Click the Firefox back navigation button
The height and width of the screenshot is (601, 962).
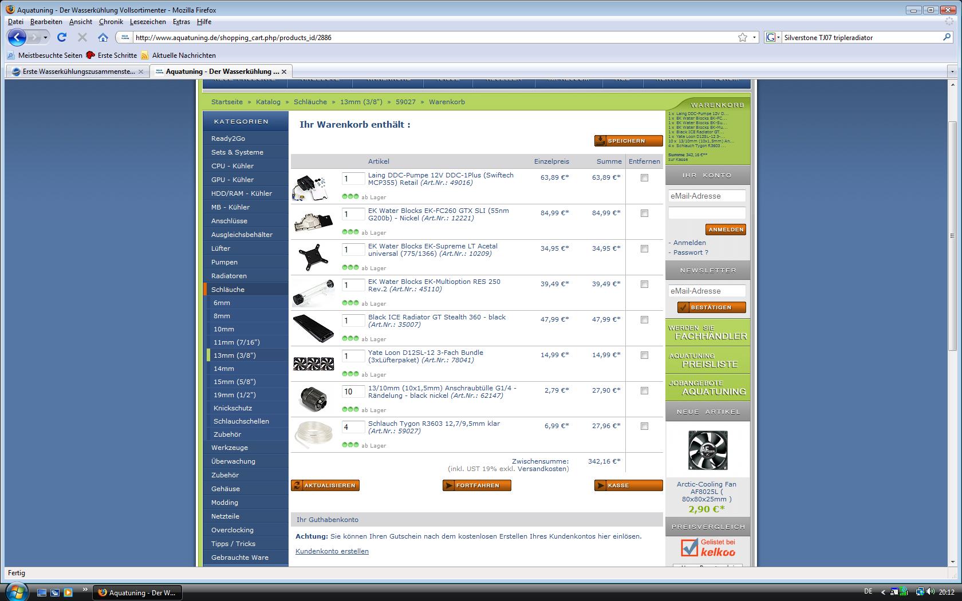pyautogui.click(x=17, y=37)
